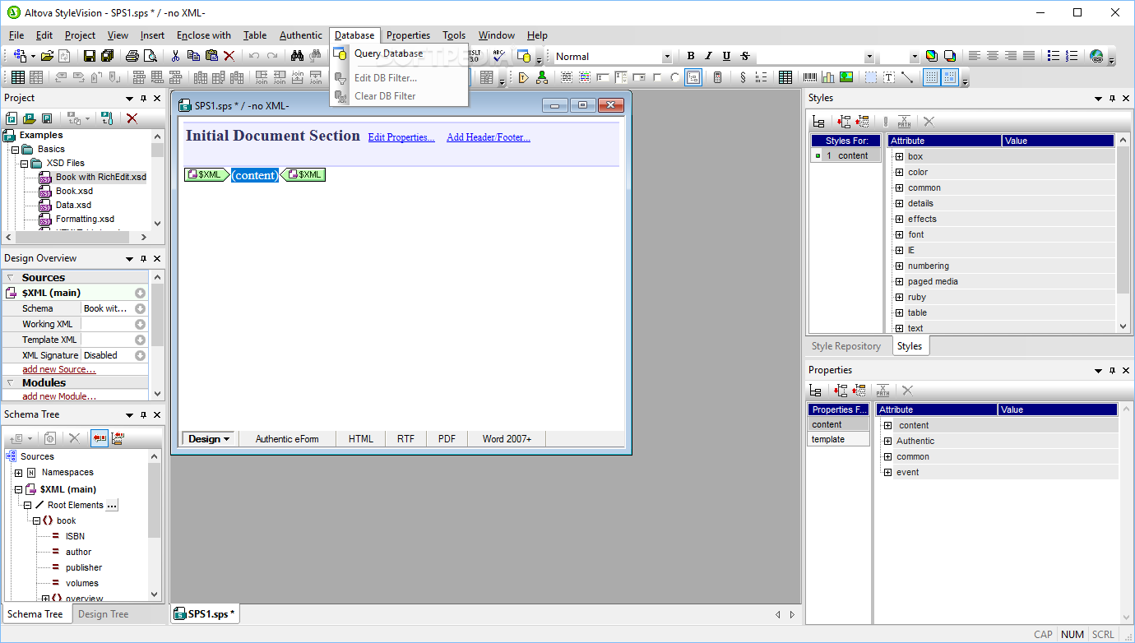
Task: Click the Insert Line tool icon
Action: coord(907,77)
